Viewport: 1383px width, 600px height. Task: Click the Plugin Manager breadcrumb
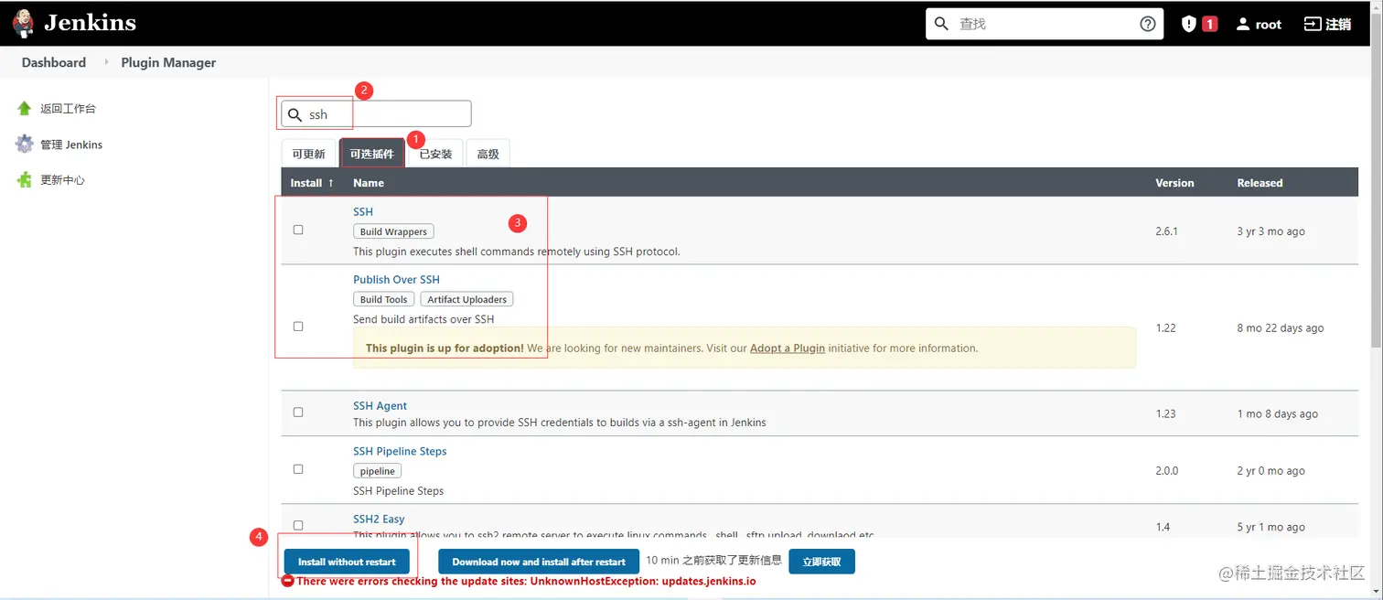168,62
